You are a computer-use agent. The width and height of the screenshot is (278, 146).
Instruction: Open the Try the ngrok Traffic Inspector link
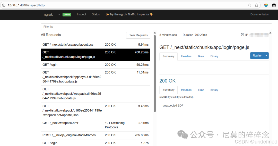129,14
